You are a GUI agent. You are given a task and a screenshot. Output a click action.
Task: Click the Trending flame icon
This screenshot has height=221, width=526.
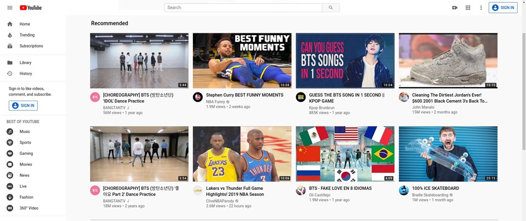[10, 35]
